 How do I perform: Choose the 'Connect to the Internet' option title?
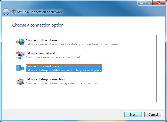click(42, 40)
